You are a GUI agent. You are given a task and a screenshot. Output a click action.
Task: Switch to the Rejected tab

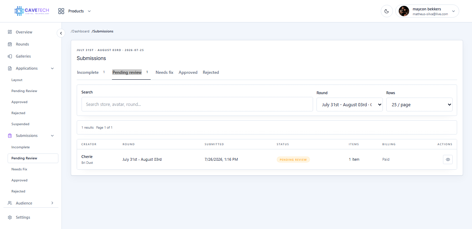pyautogui.click(x=211, y=72)
